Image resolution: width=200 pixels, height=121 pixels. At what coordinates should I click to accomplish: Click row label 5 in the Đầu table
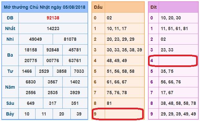pos(95,71)
